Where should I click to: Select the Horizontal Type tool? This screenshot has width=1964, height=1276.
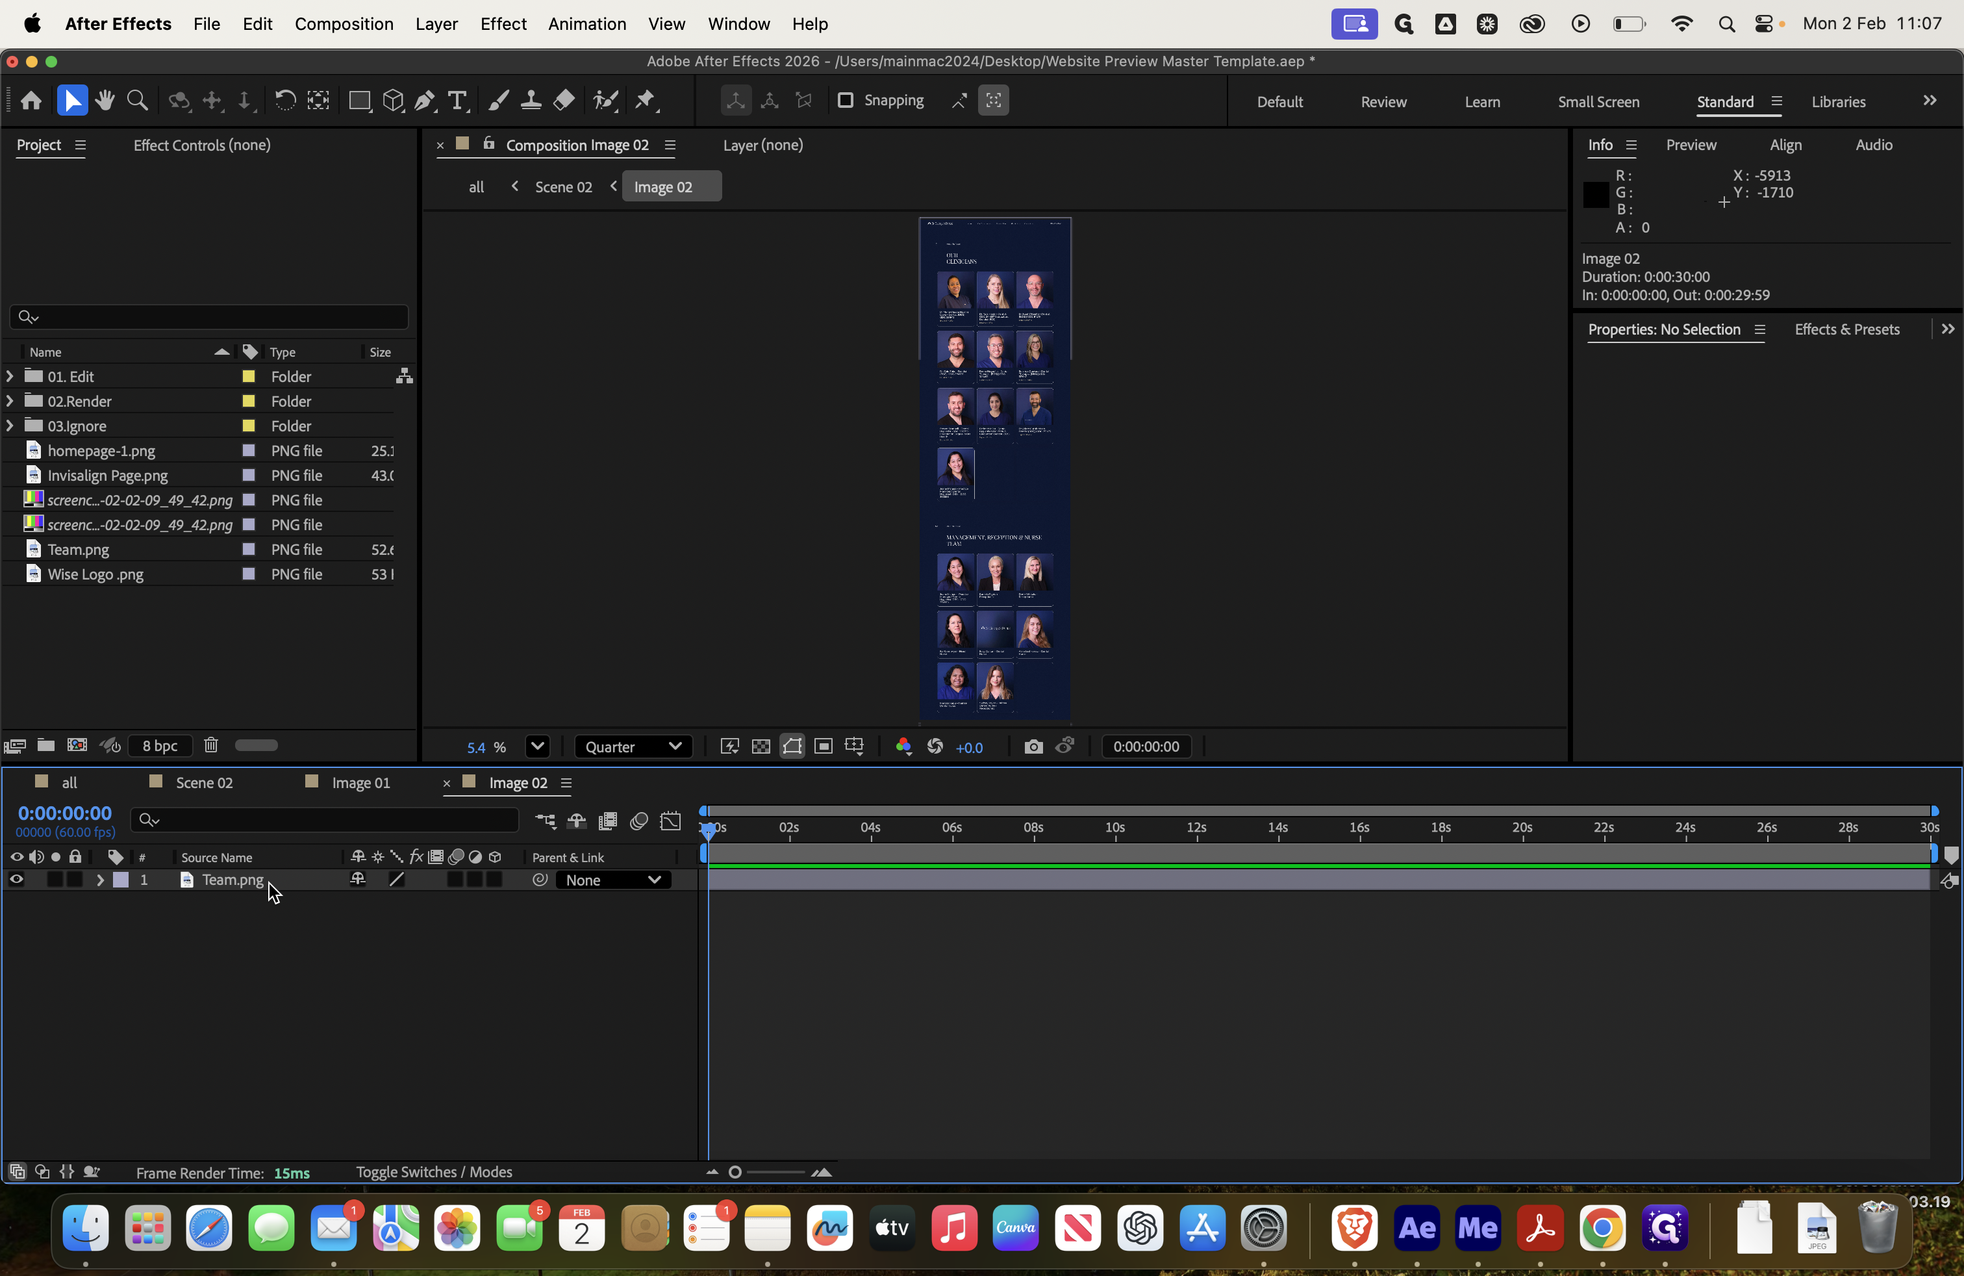pyautogui.click(x=457, y=101)
